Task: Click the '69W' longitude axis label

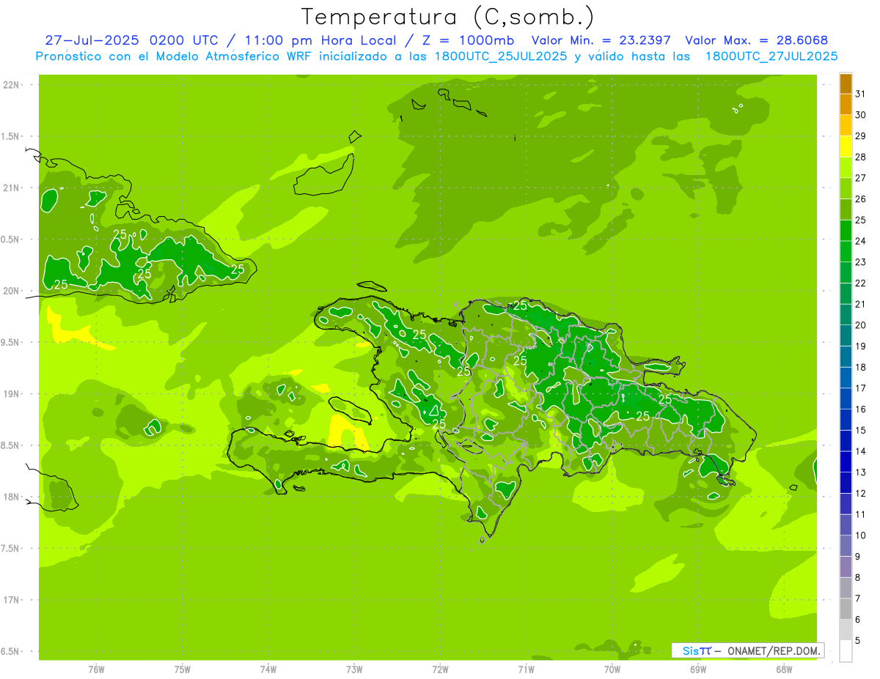Action: (698, 669)
